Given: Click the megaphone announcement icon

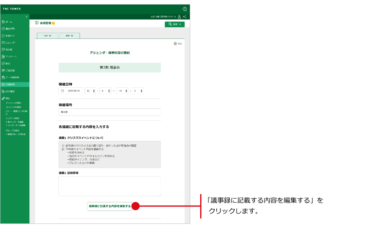Looking at the screenshot, I should [x=185, y=17].
